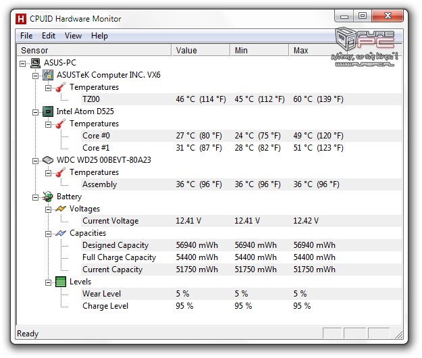Click the window resize grip
The width and height of the screenshot is (422, 358).
click(399, 334)
